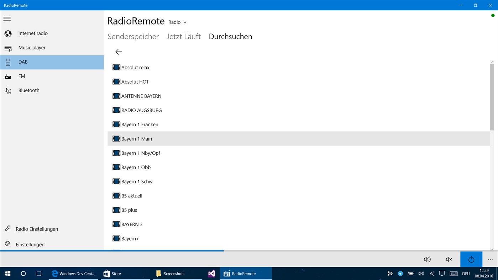Viewport: 498px width, 280px height.
Task: Click the volume speaker icon
Action: pyautogui.click(x=427, y=259)
